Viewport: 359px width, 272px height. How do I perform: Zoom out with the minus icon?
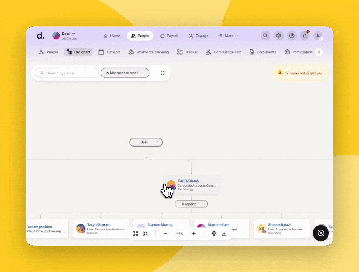(166, 233)
